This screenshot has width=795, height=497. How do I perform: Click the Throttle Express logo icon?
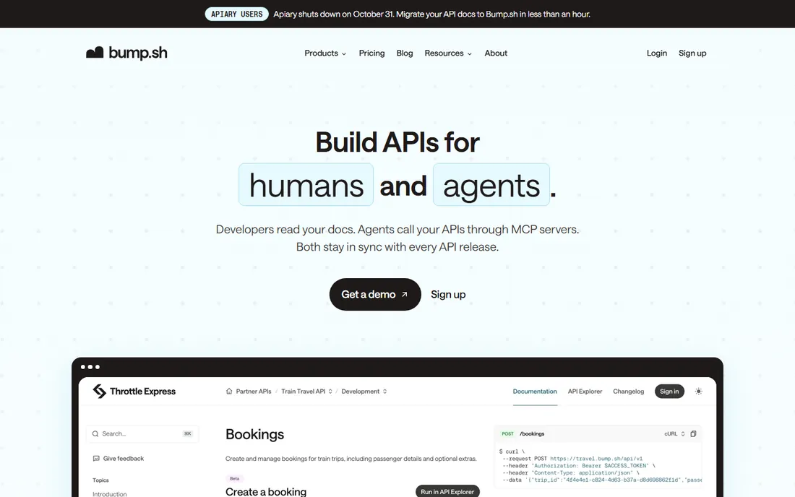click(100, 391)
